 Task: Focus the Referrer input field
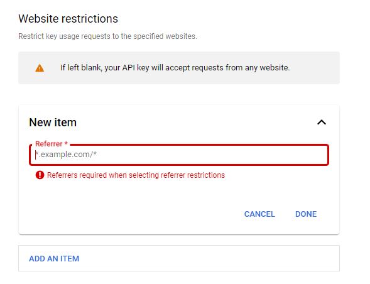(x=179, y=155)
